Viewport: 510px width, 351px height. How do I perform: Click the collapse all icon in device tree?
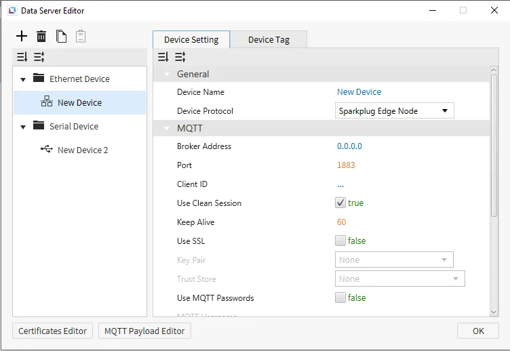tap(39, 58)
